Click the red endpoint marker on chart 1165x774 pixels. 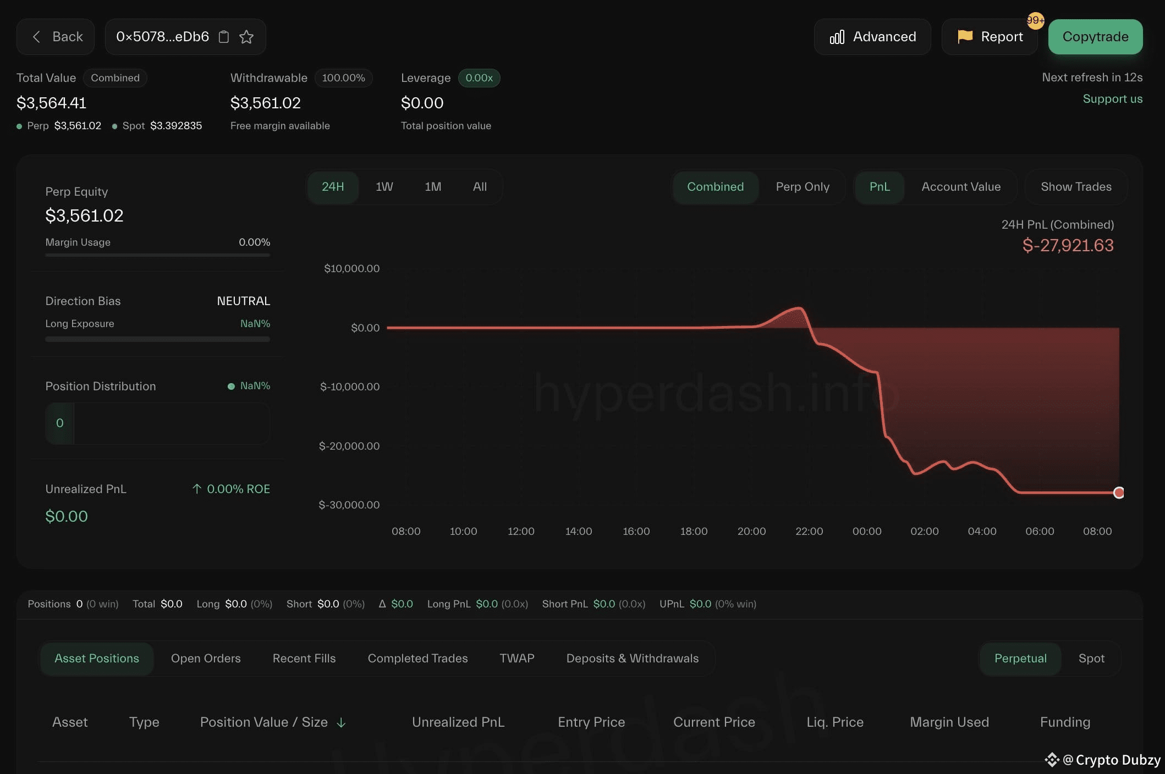tap(1118, 493)
